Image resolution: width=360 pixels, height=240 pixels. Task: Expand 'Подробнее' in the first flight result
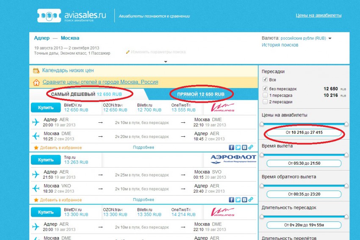[143, 147]
